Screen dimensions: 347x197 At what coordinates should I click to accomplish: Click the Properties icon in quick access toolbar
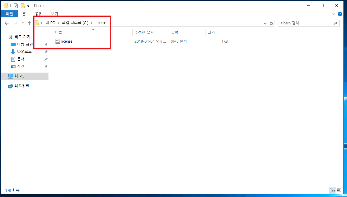pyautogui.click(x=16, y=5)
